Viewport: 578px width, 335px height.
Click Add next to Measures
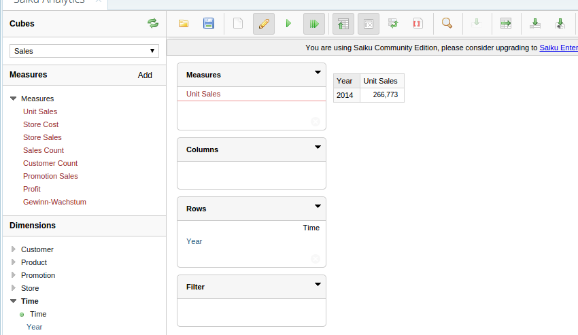coord(145,75)
